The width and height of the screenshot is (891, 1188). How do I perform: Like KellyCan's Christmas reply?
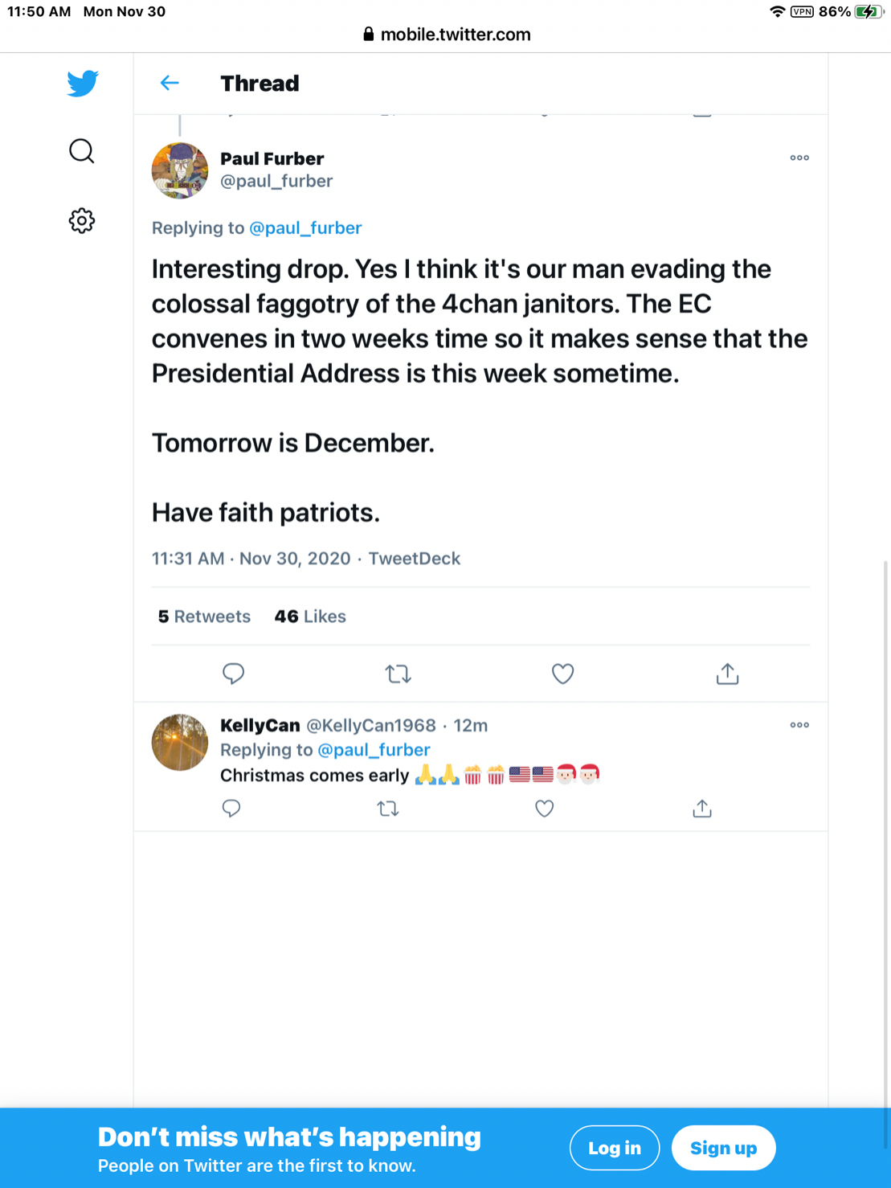click(x=544, y=808)
